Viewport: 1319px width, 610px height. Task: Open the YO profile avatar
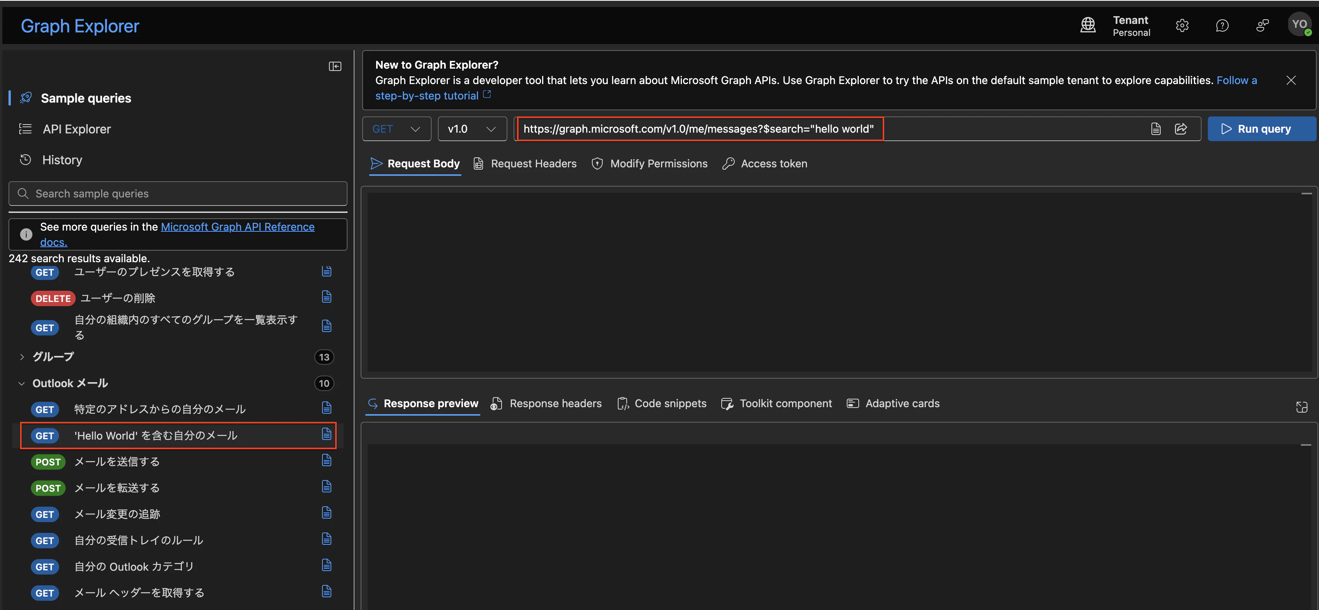pos(1300,25)
